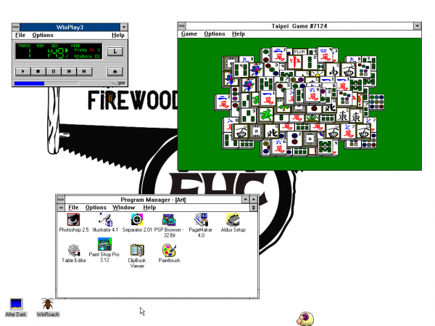The height and width of the screenshot is (326, 435).
Task: Click the Taipei Game #7124 title bar
Action: coord(299,26)
